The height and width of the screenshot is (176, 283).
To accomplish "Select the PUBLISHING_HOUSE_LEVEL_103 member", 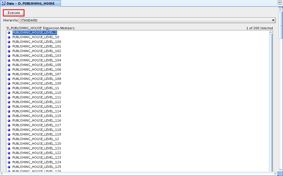I will 37,56.
